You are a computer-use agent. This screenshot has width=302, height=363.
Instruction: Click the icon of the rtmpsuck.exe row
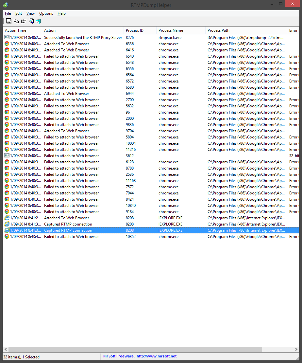(x=7, y=37)
